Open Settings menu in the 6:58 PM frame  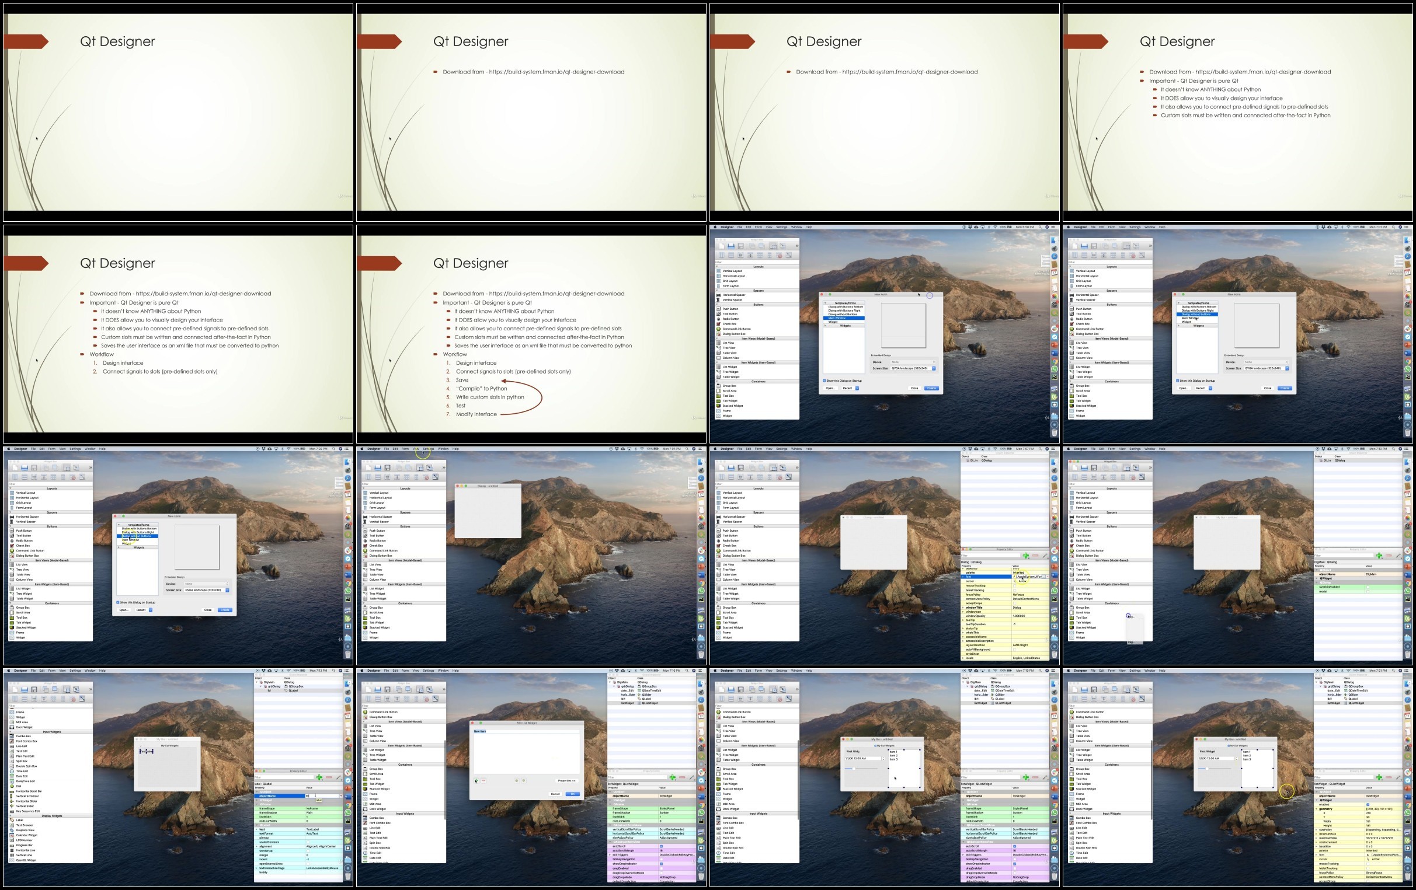(x=781, y=227)
